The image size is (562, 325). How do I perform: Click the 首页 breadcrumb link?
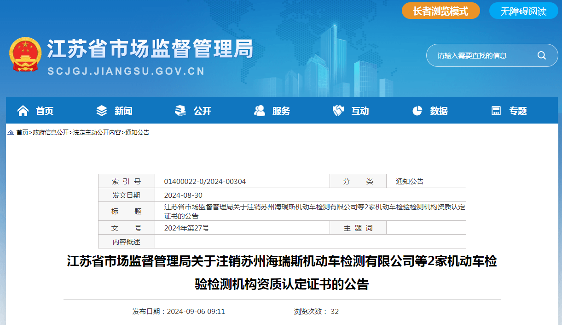click(22, 133)
